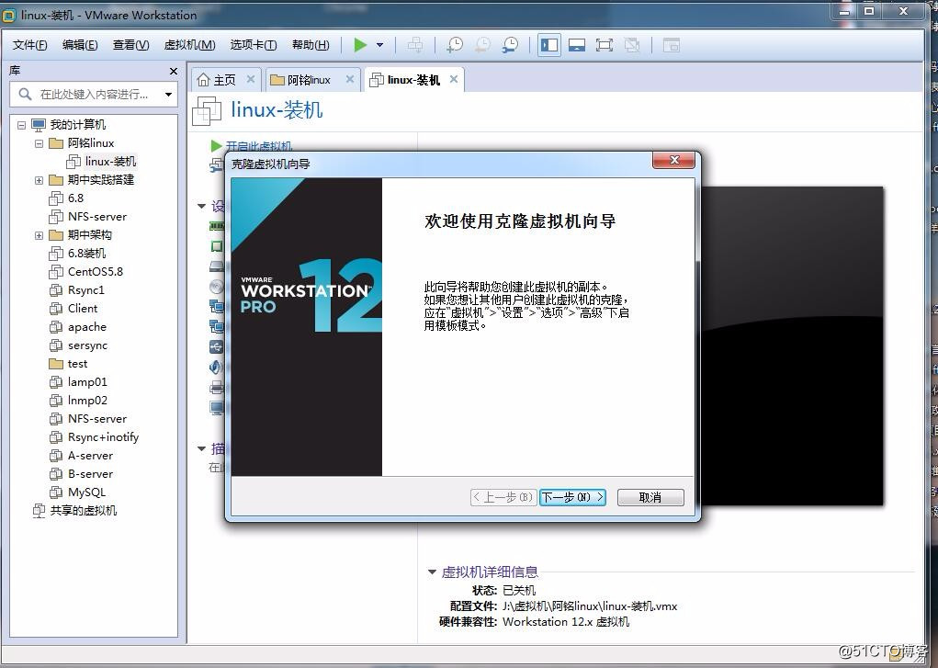The width and height of the screenshot is (938, 668).
Task: Close the 克隆虚拟机向导 dialog
Action: 673,160
